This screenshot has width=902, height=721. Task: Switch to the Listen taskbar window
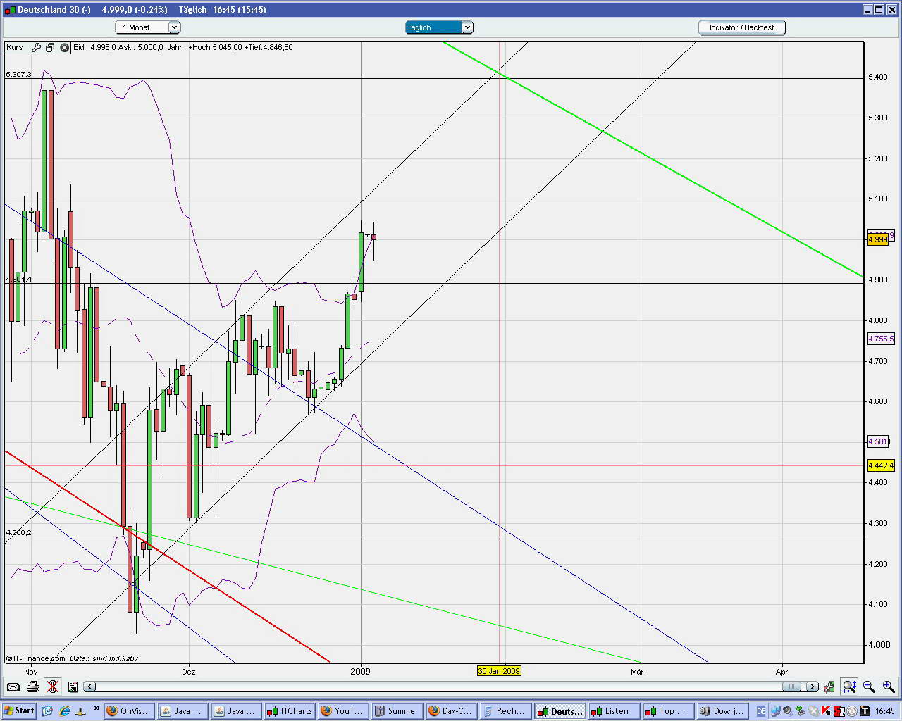pyautogui.click(x=614, y=711)
